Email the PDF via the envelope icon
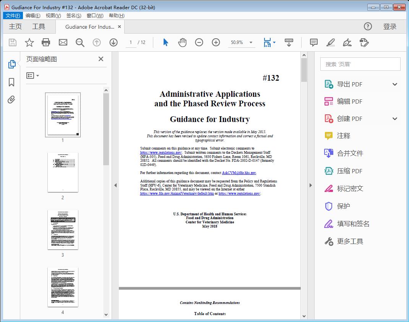The width and height of the screenshot is (409, 322). 63,42
